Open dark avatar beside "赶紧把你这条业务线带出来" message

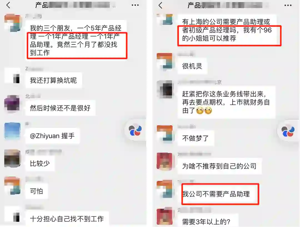[x=164, y=89]
